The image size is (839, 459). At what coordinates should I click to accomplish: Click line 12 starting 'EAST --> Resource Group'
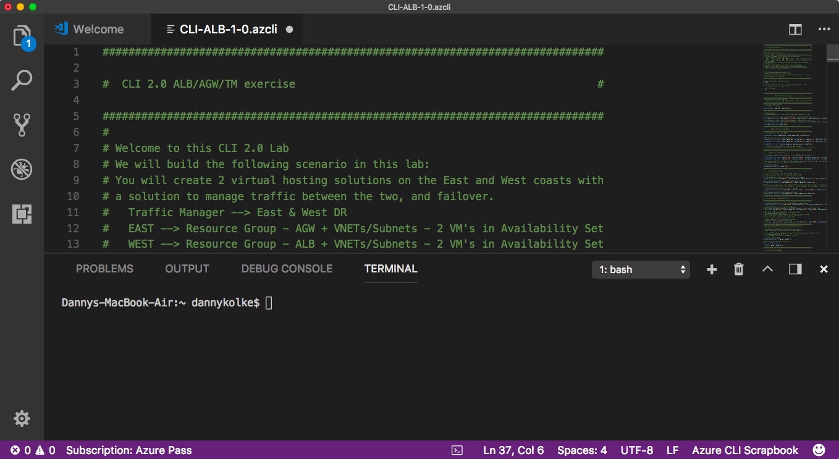click(366, 229)
